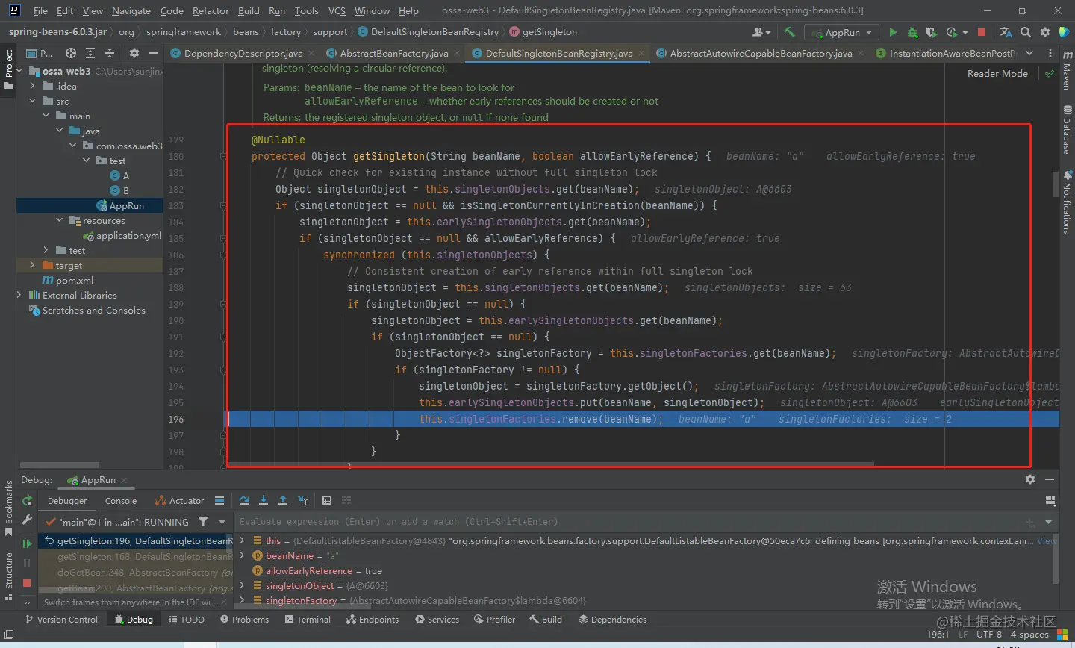1075x648 pixels.
Task: Hide the Project tool window
Action: pyautogui.click(x=154, y=53)
